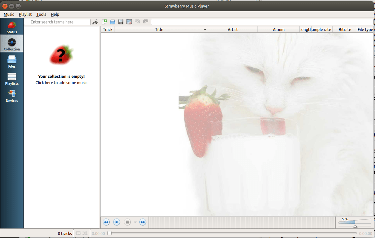Create a new playlist
The image size is (375, 238).
tap(105, 21)
